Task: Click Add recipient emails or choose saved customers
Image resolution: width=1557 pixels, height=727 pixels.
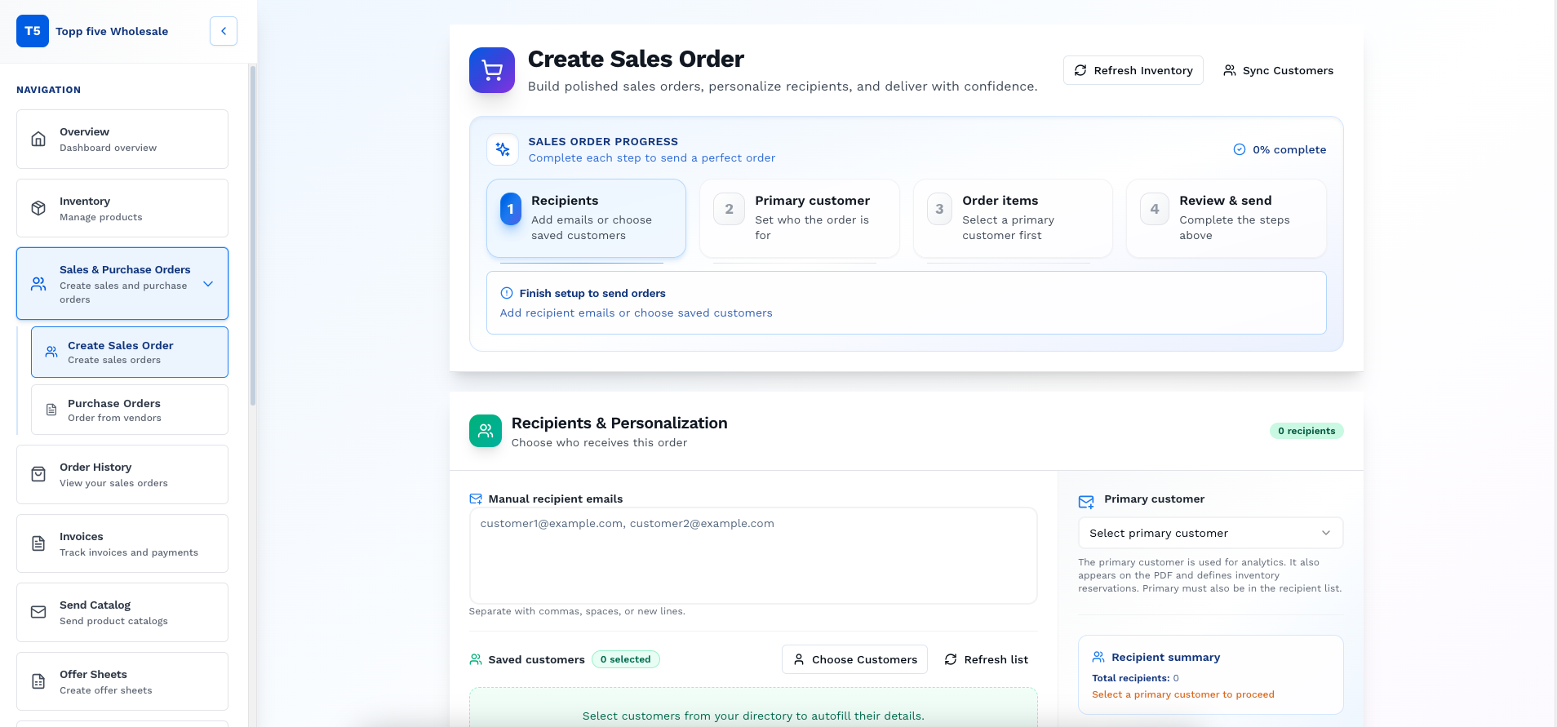Action: tap(636, 313)
